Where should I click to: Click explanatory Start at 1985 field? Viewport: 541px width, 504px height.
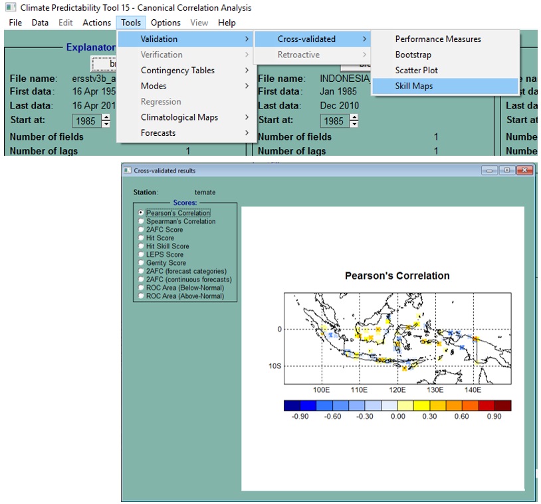[86, 121]
